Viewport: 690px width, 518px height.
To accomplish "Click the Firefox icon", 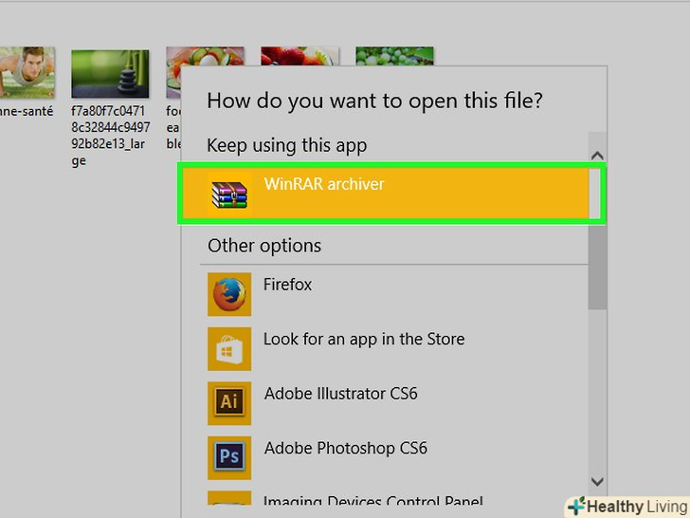I will click(x=229, y=294).
